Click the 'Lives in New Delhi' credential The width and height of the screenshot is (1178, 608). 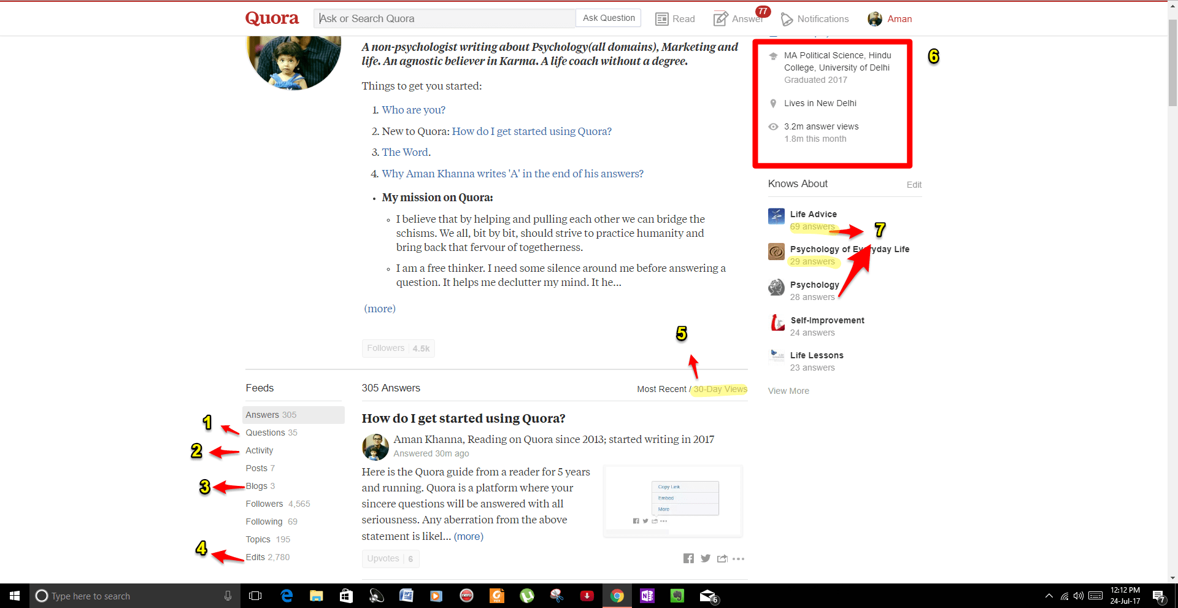pyautogui.click(x=820, y=103)
